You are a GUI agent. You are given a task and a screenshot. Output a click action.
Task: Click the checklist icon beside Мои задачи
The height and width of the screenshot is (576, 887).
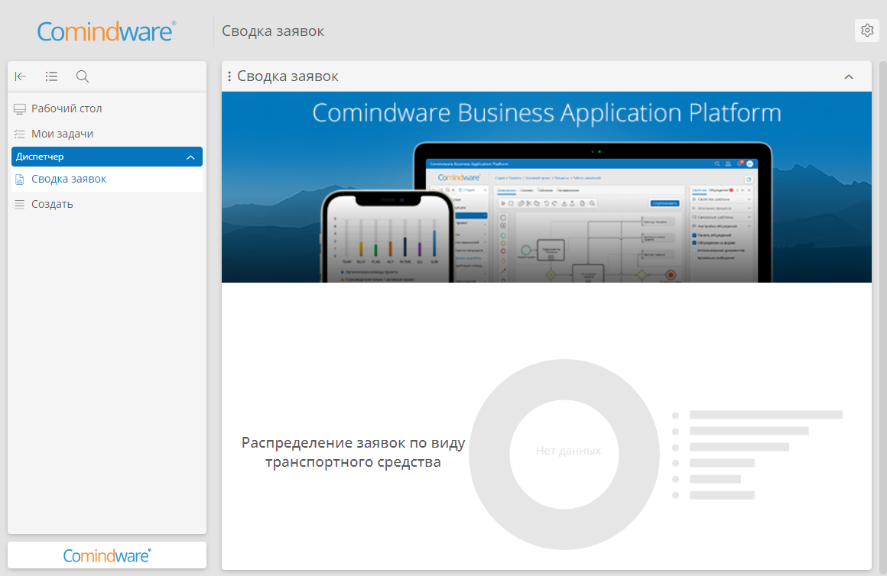pos(20,134)
